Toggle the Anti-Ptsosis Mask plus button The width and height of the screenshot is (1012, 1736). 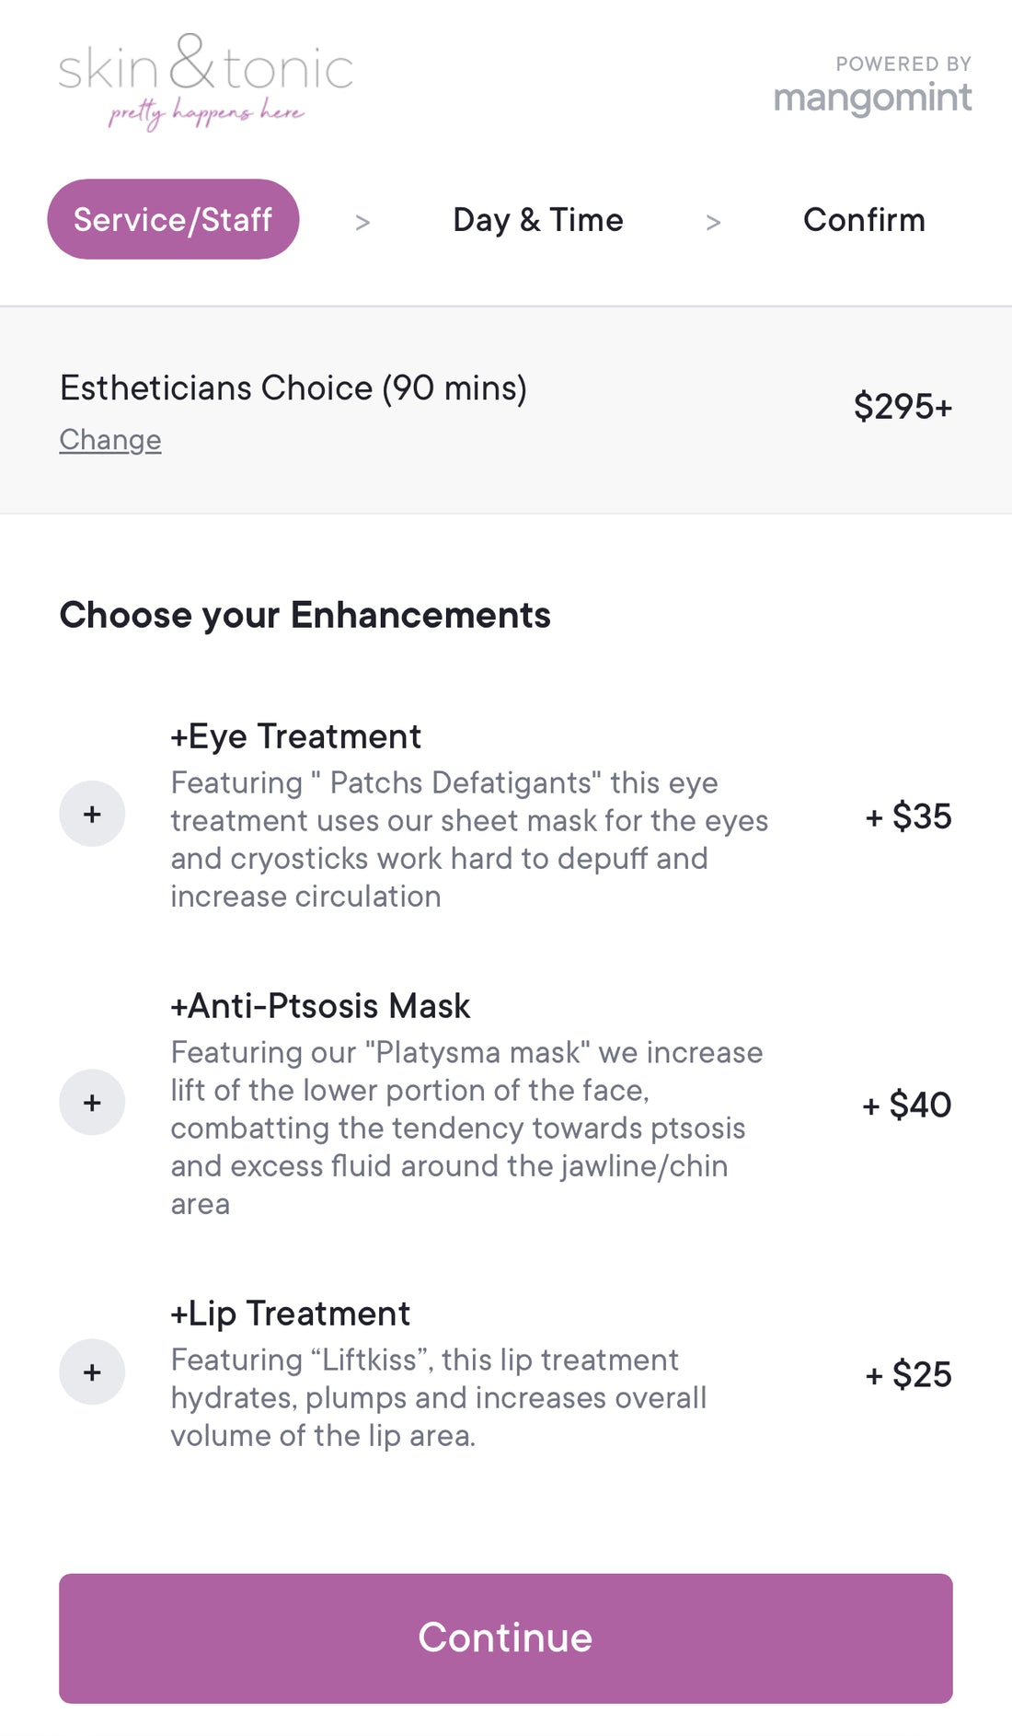tap(92, 1102)
